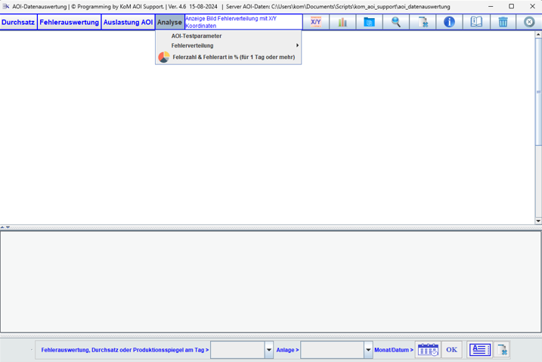Open the Auslastung AOI menu
The width and height of the screenshot is (542, 362).
pos(128,22)
